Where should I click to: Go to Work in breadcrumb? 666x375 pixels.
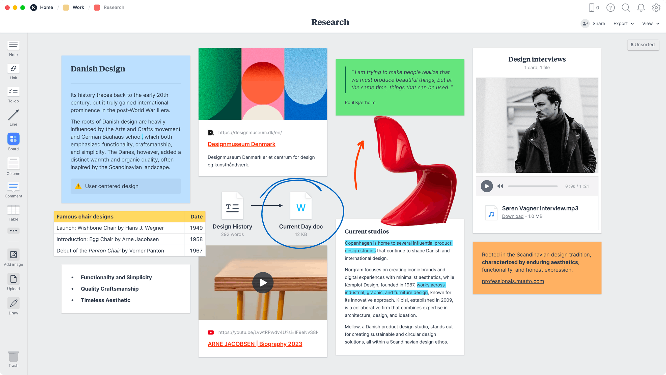pos(78,7)
